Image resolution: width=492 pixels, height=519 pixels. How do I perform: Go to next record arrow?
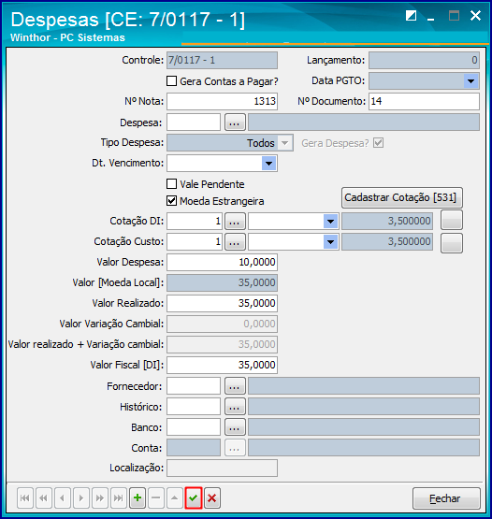[80, 497]
